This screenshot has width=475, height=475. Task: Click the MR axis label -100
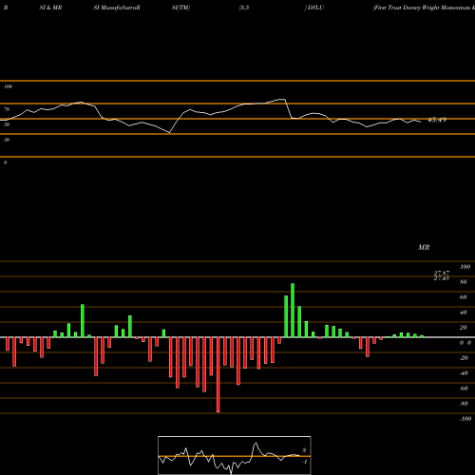click(465, 419)
